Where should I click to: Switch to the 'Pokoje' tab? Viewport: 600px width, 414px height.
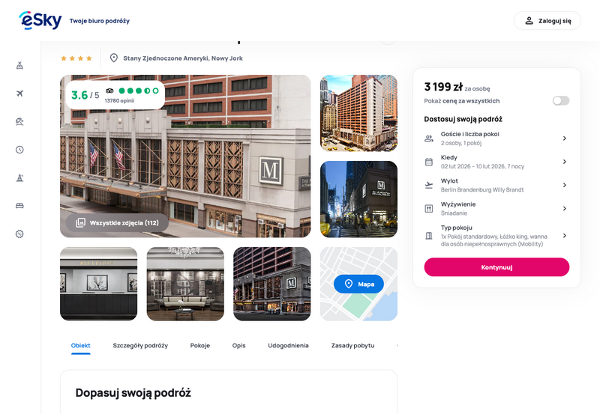200,346
